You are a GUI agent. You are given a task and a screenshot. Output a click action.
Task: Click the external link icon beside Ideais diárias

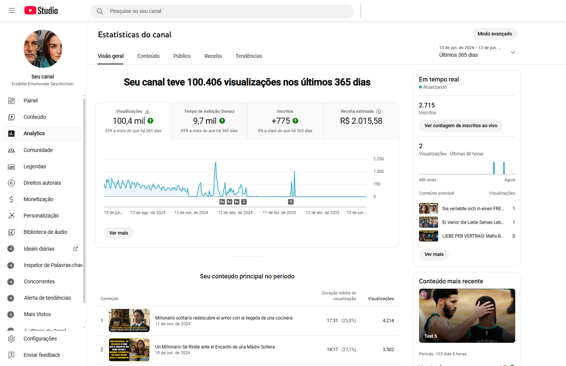tap(76, 249)
